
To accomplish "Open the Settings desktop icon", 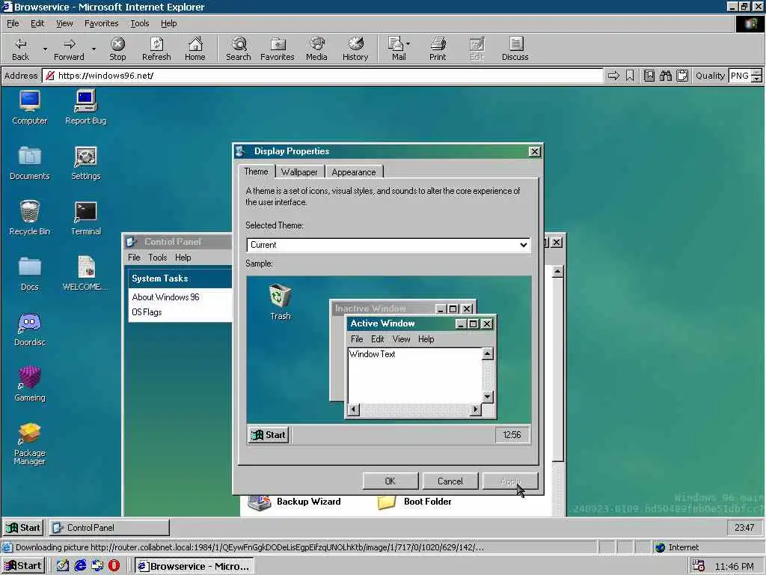I will point(85,156).
